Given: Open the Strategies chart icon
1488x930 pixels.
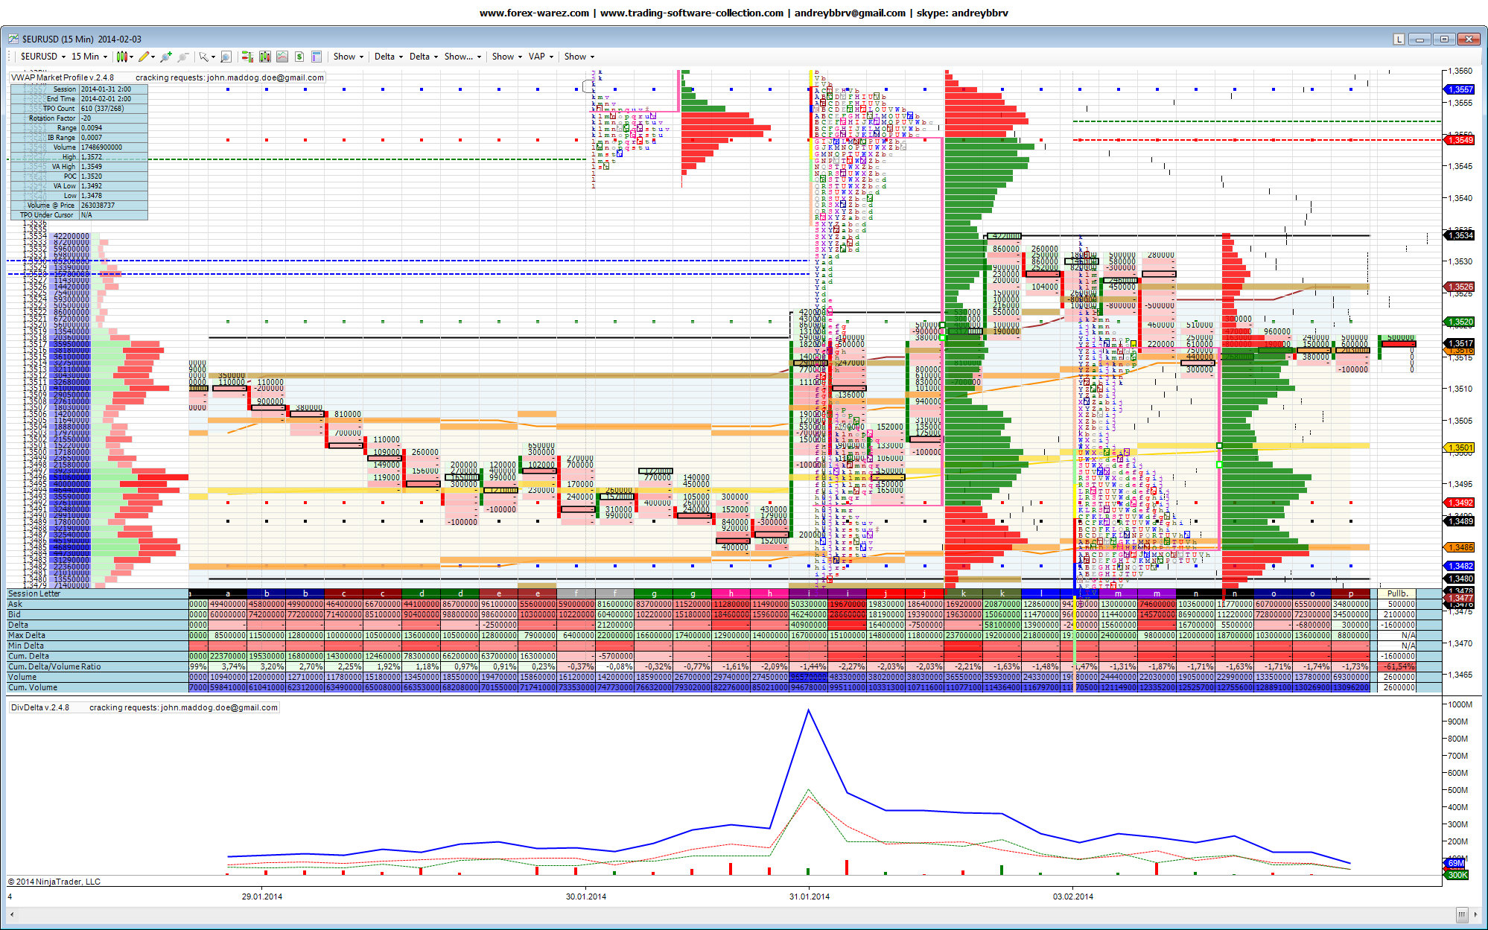Looking at the screenshot, I should coord(282,57).
